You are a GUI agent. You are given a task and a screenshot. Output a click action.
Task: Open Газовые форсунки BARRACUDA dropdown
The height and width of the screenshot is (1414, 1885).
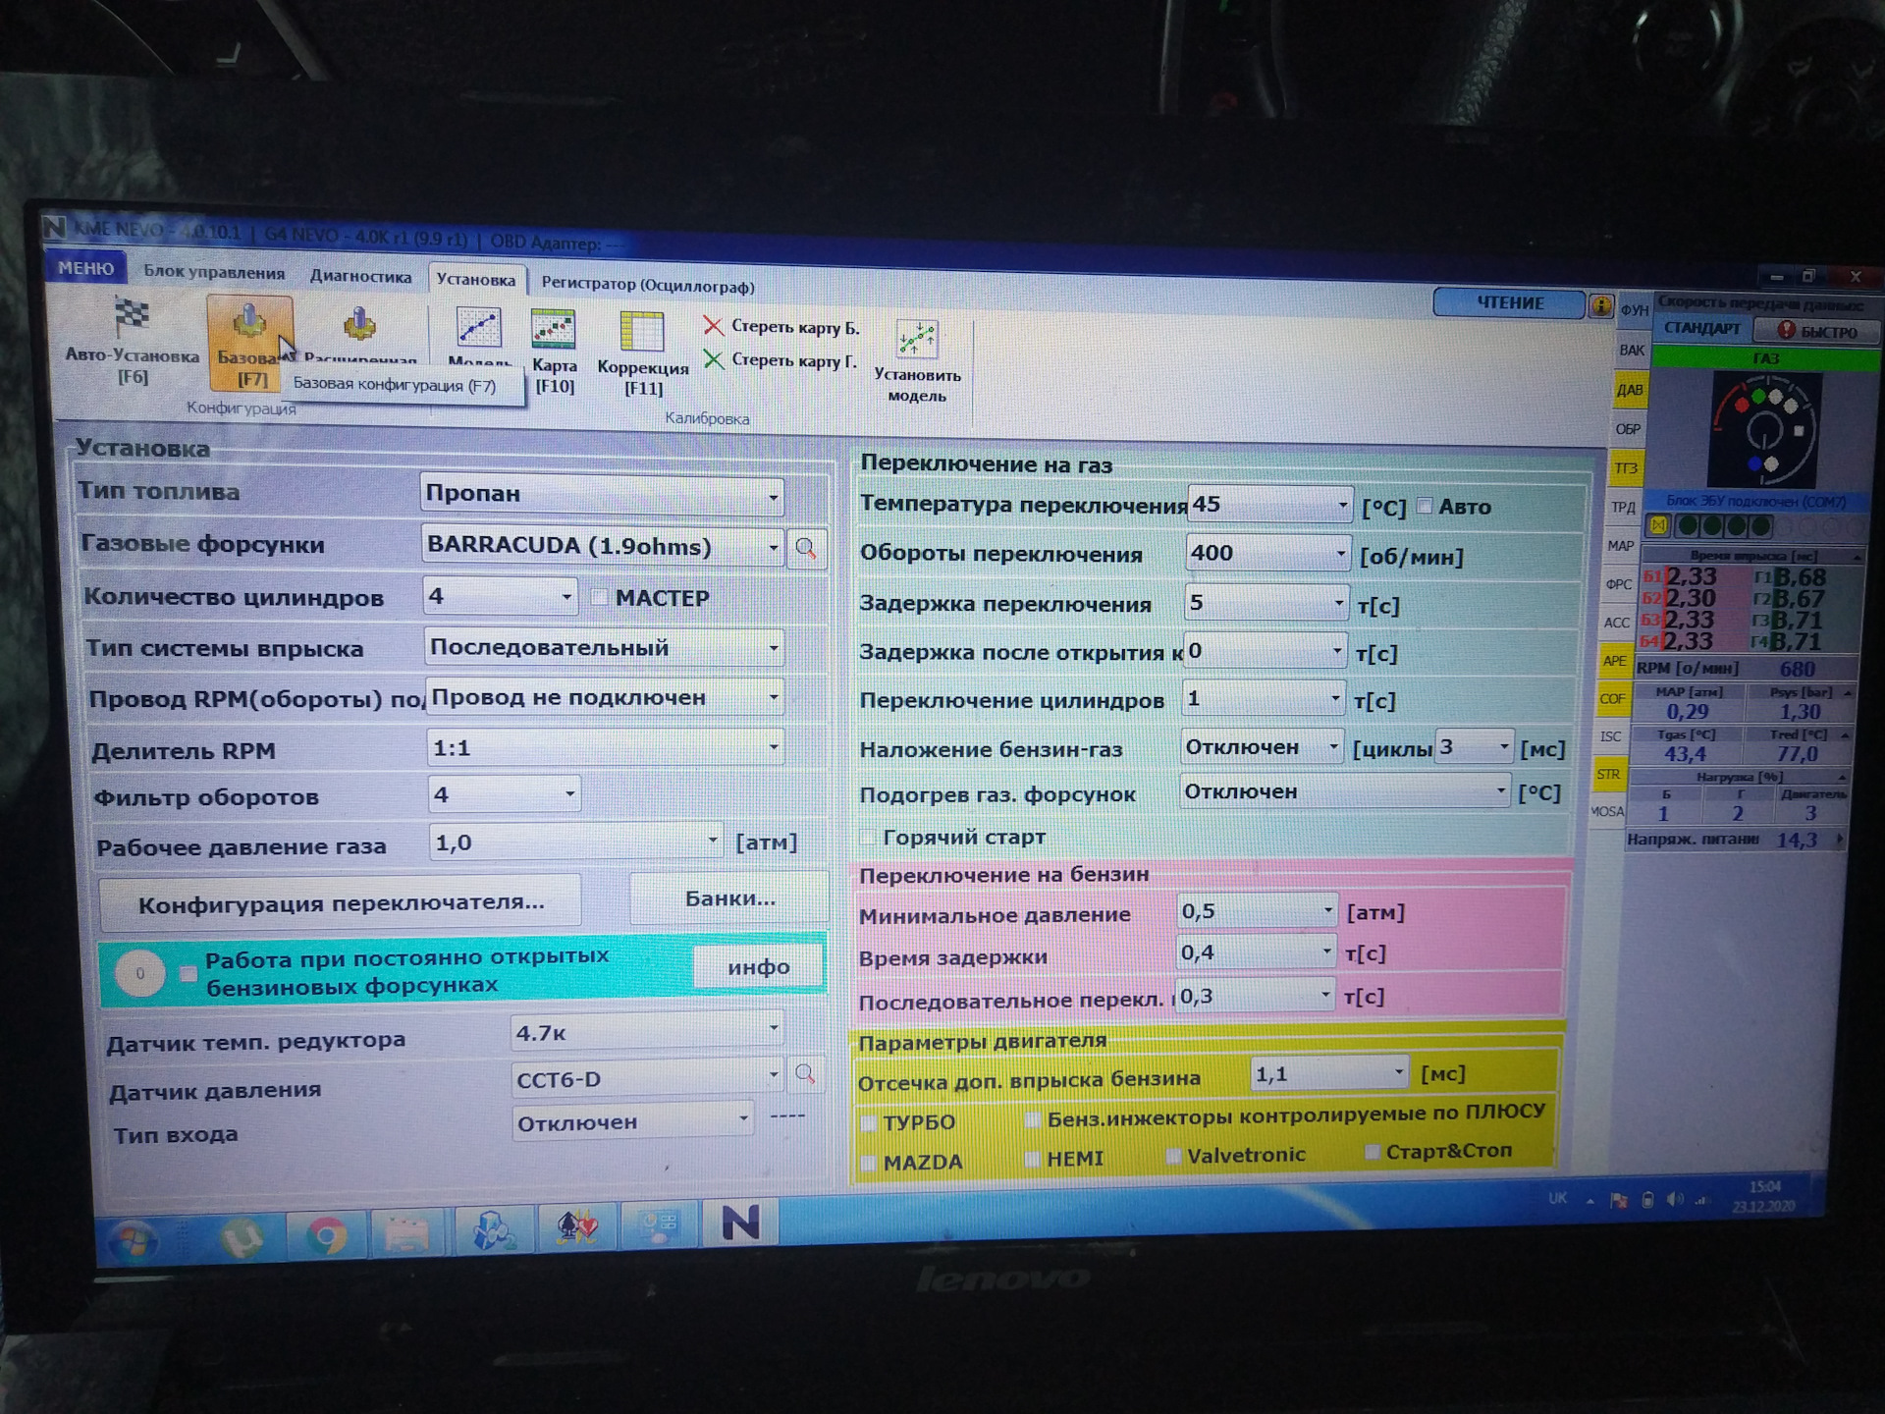click(603, 546)
